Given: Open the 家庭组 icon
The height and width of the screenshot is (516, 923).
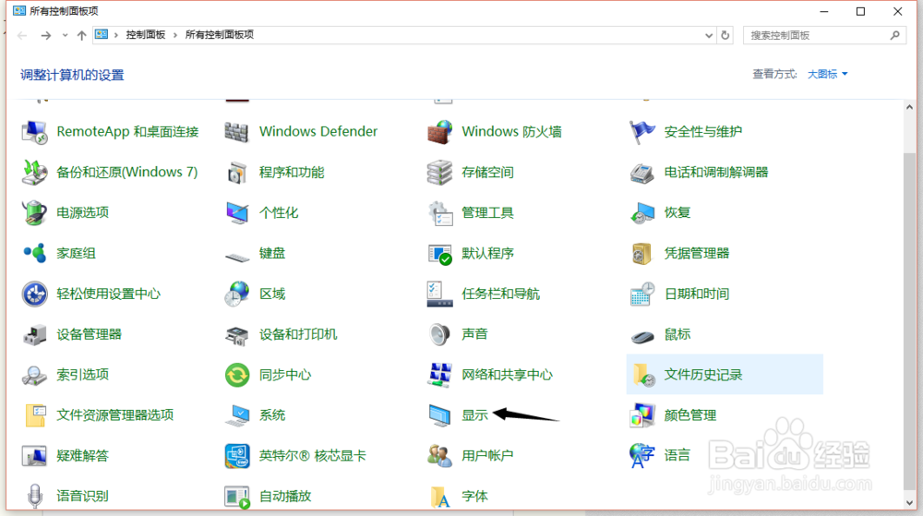Looking at the screenshot, I should (34, 253).
